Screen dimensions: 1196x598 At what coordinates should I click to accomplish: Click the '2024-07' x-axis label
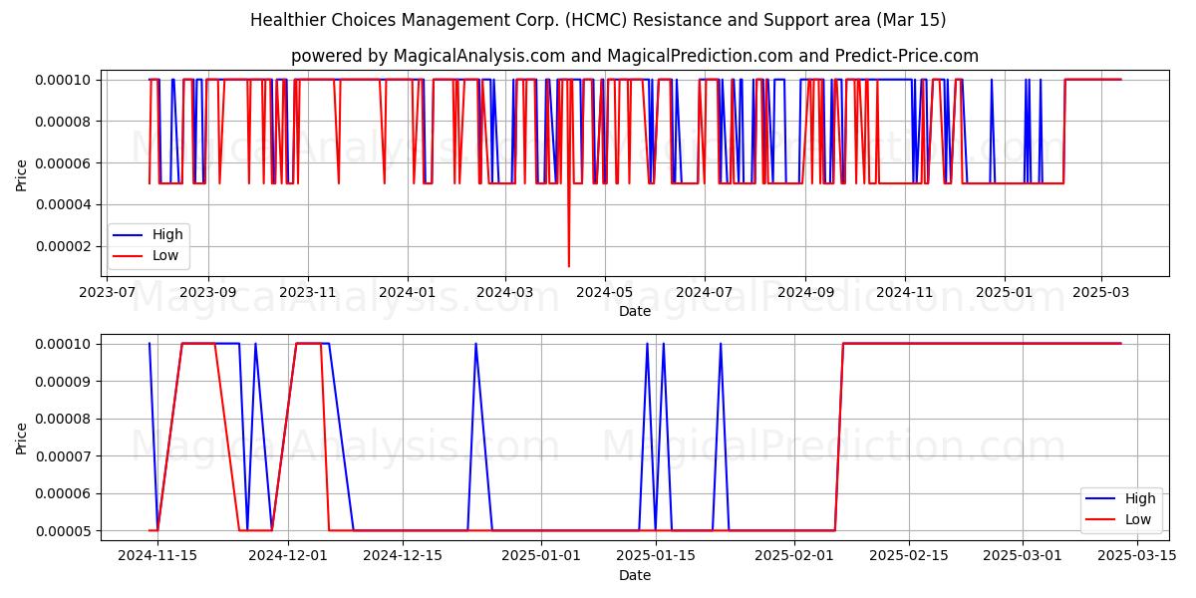click(x=705, y=294)
